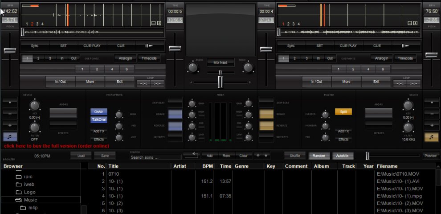This screenshot has height=214, width=441.
Task: Click playlist Save button
Action: click(105, 156)
